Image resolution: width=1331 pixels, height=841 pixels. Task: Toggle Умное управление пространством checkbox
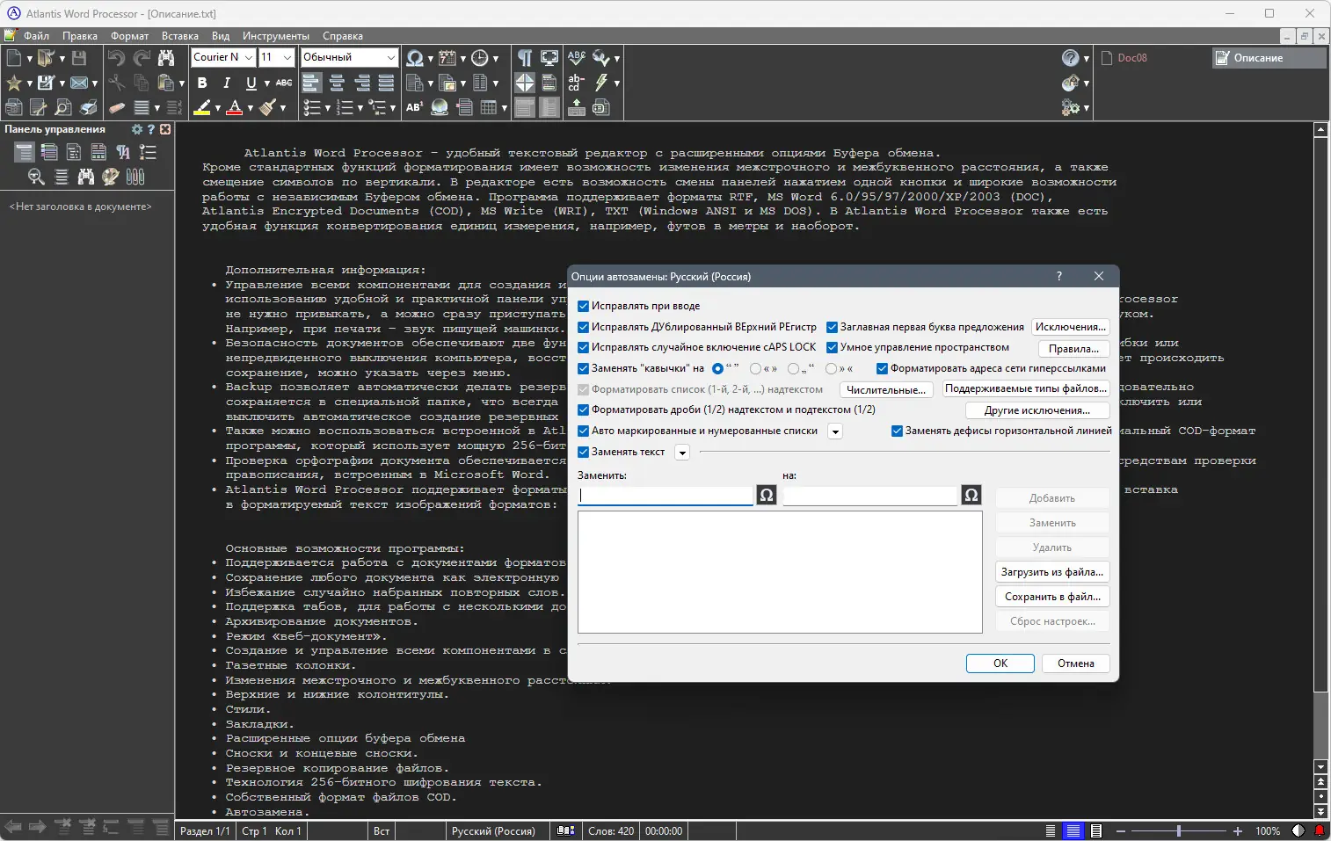832,347
